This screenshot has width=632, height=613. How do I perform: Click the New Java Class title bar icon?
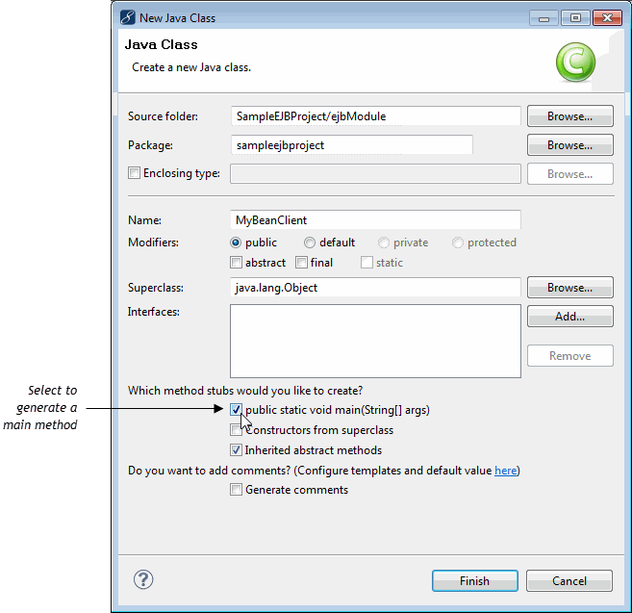coord(127,17)
